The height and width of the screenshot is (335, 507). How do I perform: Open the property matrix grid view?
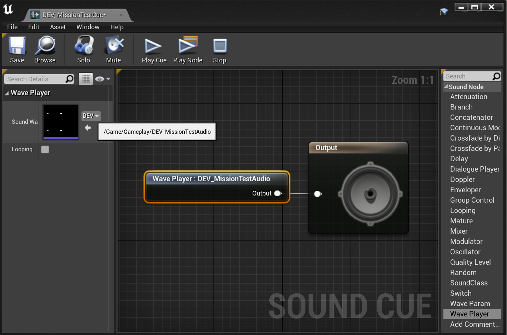[x=86, y=79]
